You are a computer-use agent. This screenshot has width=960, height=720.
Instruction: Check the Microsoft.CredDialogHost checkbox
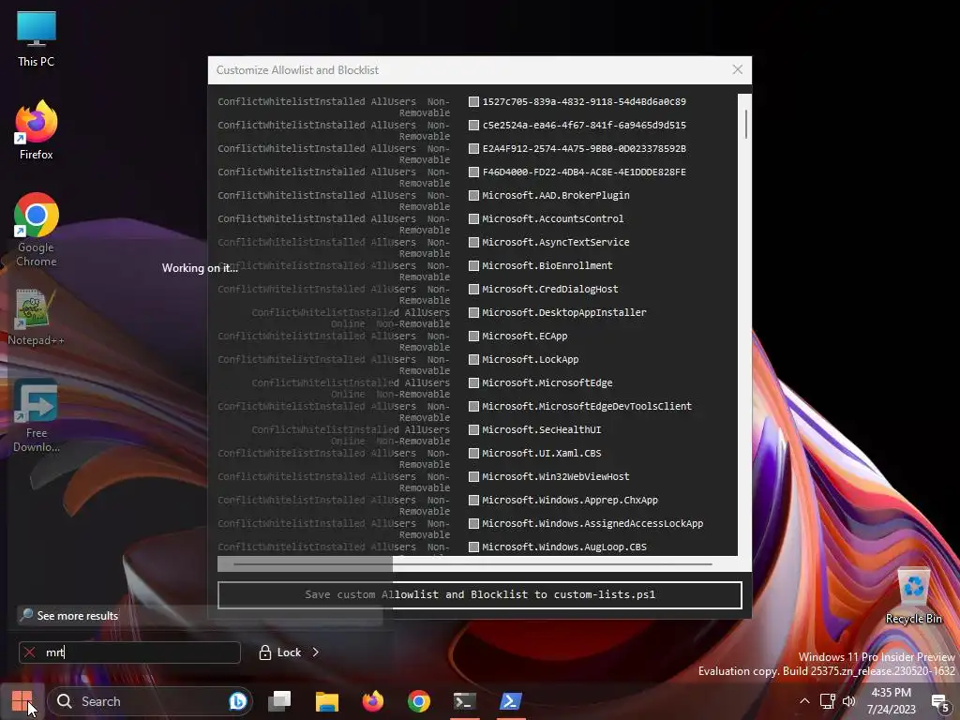(473, 289)
